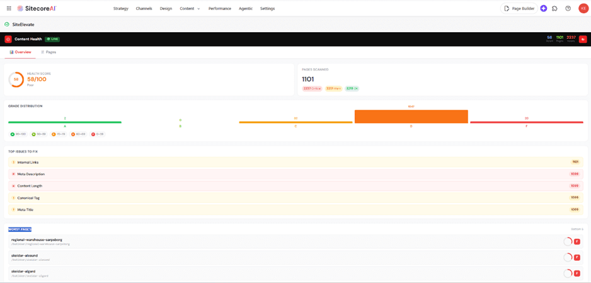Click the score ring for skeidar-algard
This screenshot has height=283, width=591.
pyautogui.click(x=568, y=273)
